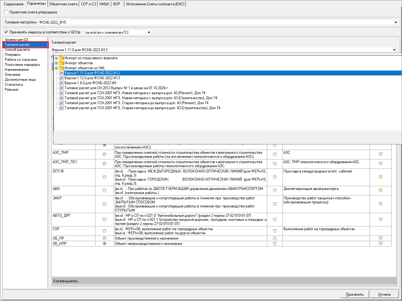The height and width of the screenshot is (301, 402).
Task: Switch to the Объектная смета tab
Action: [x=63, y=4]
